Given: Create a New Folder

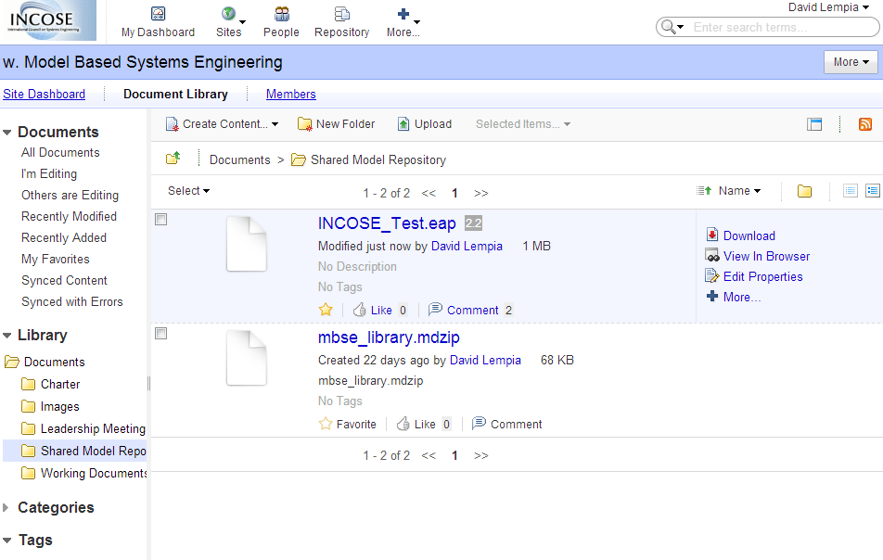Looking at the screenshot, I should [x=336, y=124].
